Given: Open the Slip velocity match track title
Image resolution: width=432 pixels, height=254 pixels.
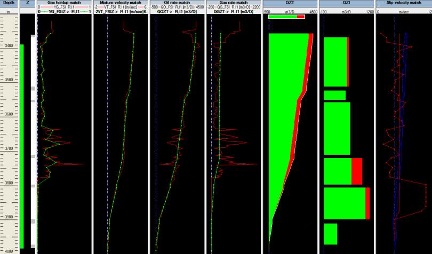Looking at the screenshot, I should [x=404, y=3].
